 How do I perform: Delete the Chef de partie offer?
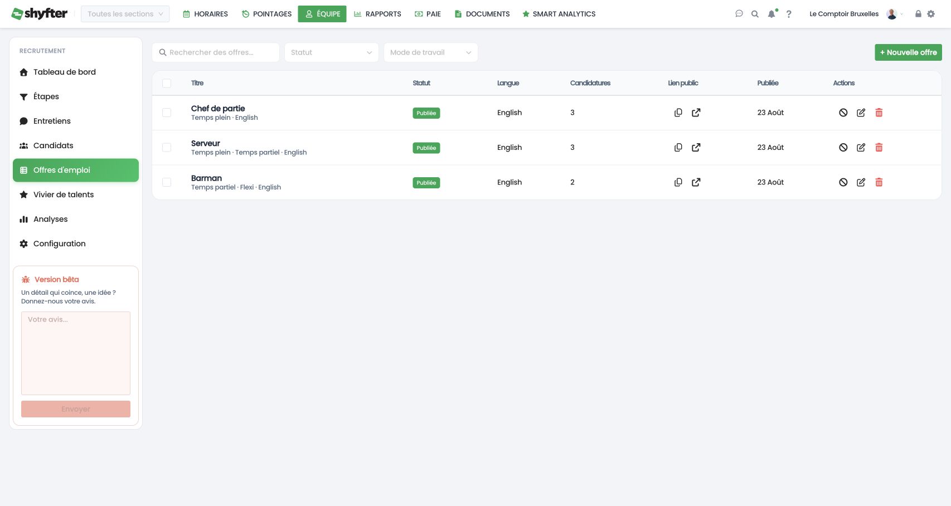(x=879, y=113)
